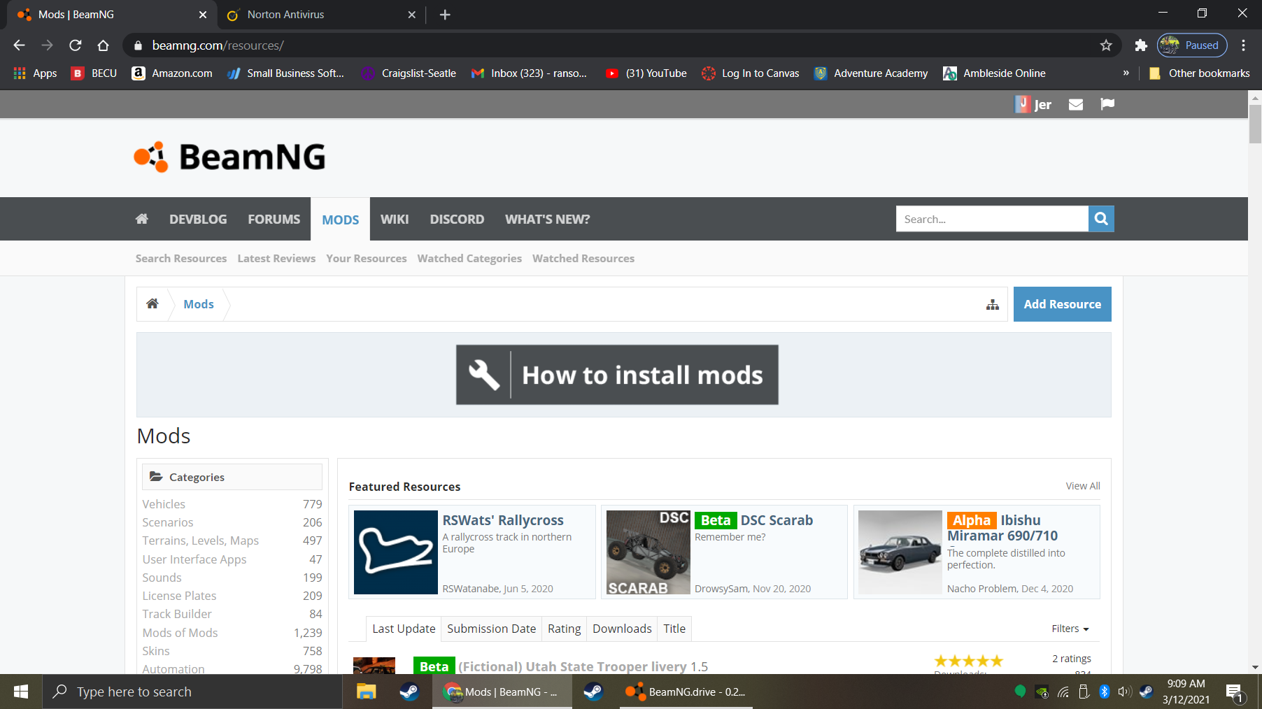
Task: Open the DISCORD menu item
Action: click(457, 219)
